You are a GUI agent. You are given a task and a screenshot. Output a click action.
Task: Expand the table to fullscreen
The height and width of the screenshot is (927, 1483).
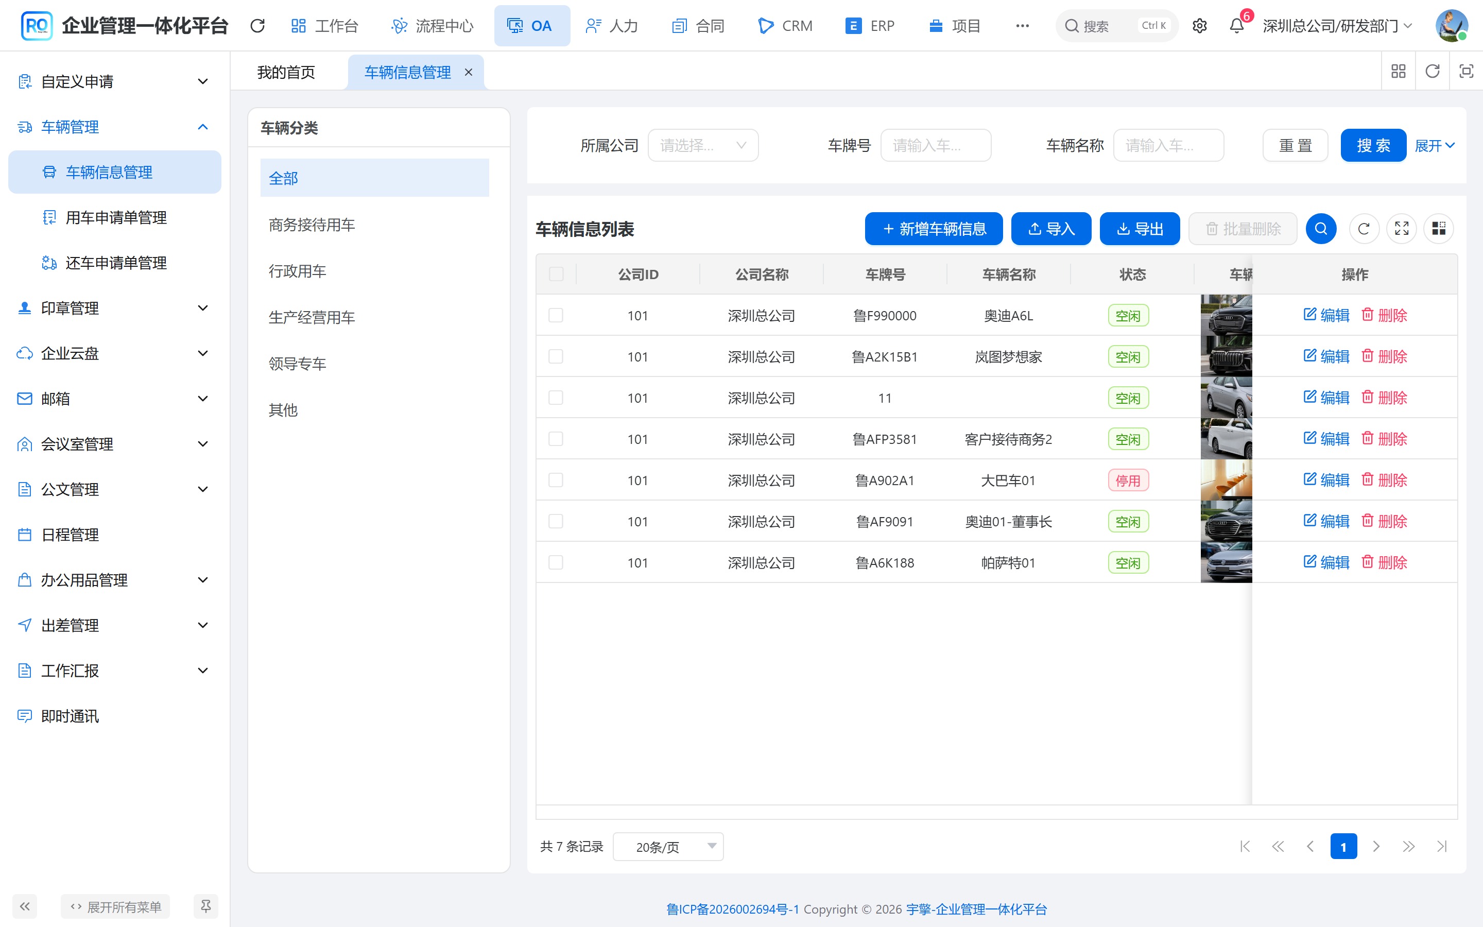point(1402,229)
